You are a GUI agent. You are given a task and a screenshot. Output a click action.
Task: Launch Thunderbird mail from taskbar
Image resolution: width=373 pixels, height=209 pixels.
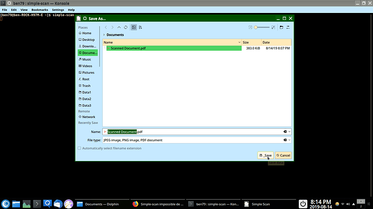pyautogui.click(x=58, y=204)
